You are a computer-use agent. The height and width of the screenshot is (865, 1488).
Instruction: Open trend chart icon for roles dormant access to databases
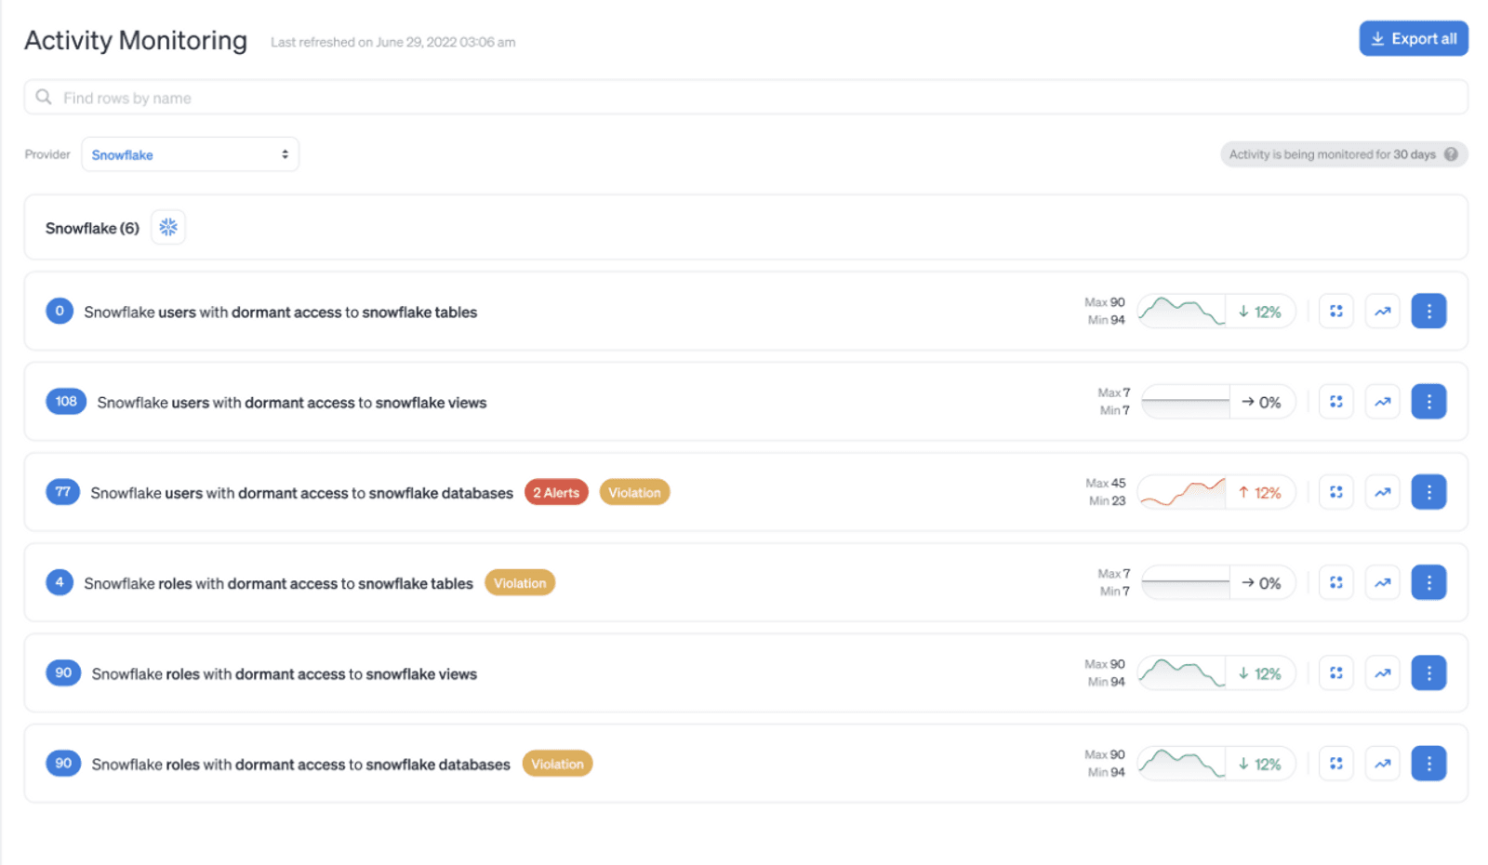pyautogui.click(x=1383, y=764)
